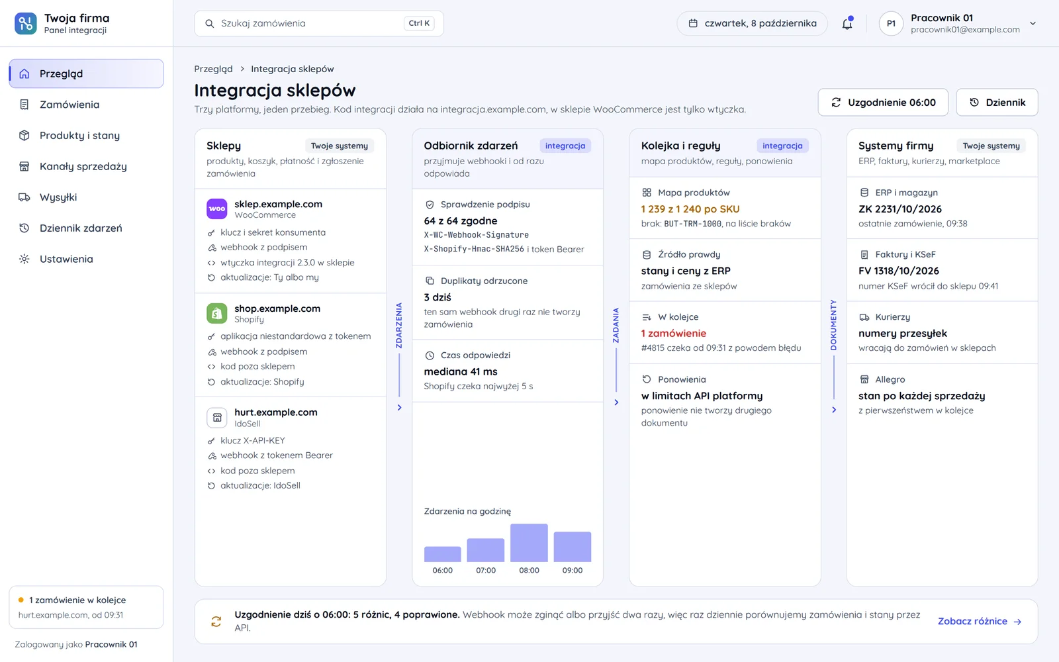
Task: Click the Twoje systemy badge on Sklepy
Action: point(340,146)
